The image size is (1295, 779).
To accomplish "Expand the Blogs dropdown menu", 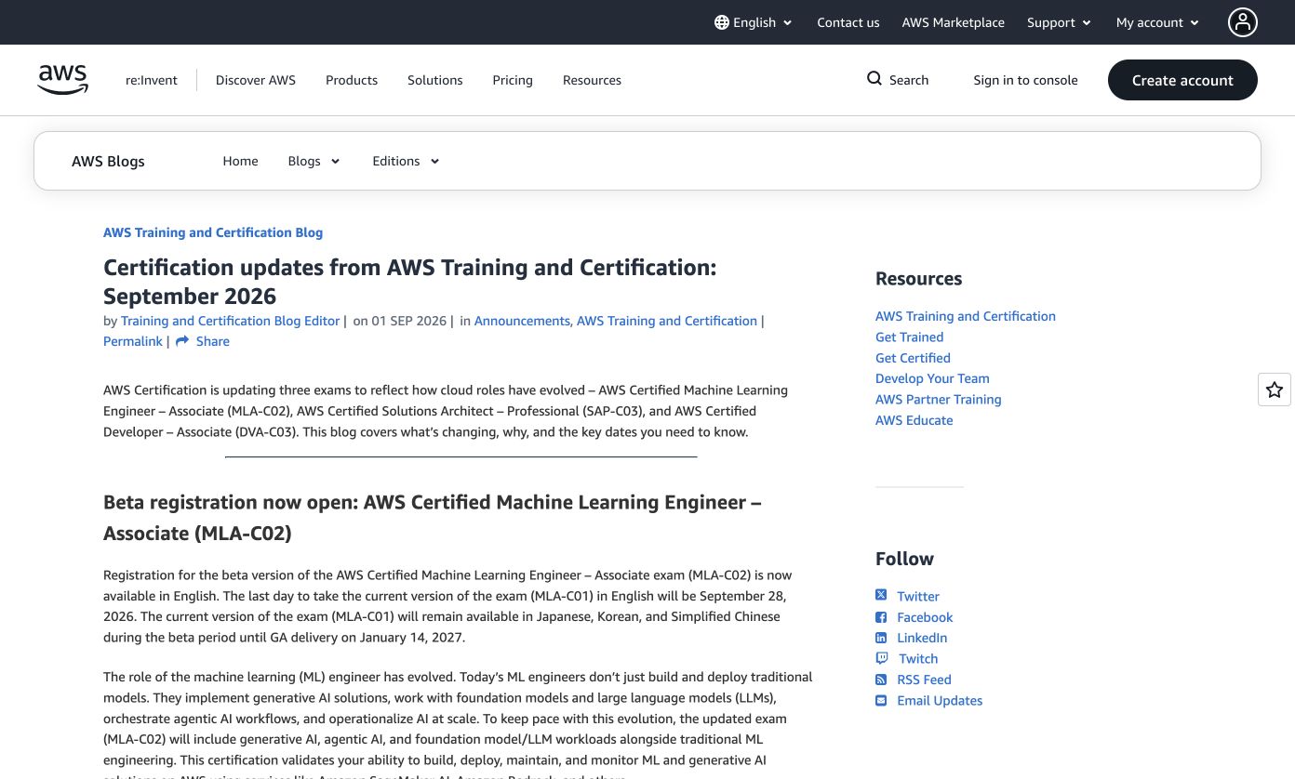I will 314,161.
